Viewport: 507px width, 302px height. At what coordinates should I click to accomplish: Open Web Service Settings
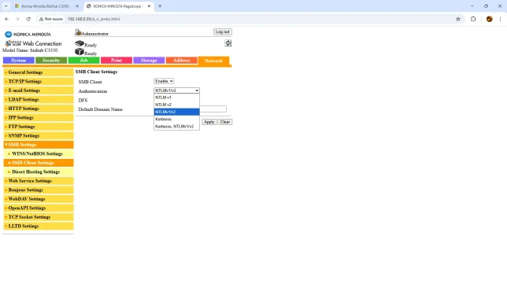[x=39, y=181]
